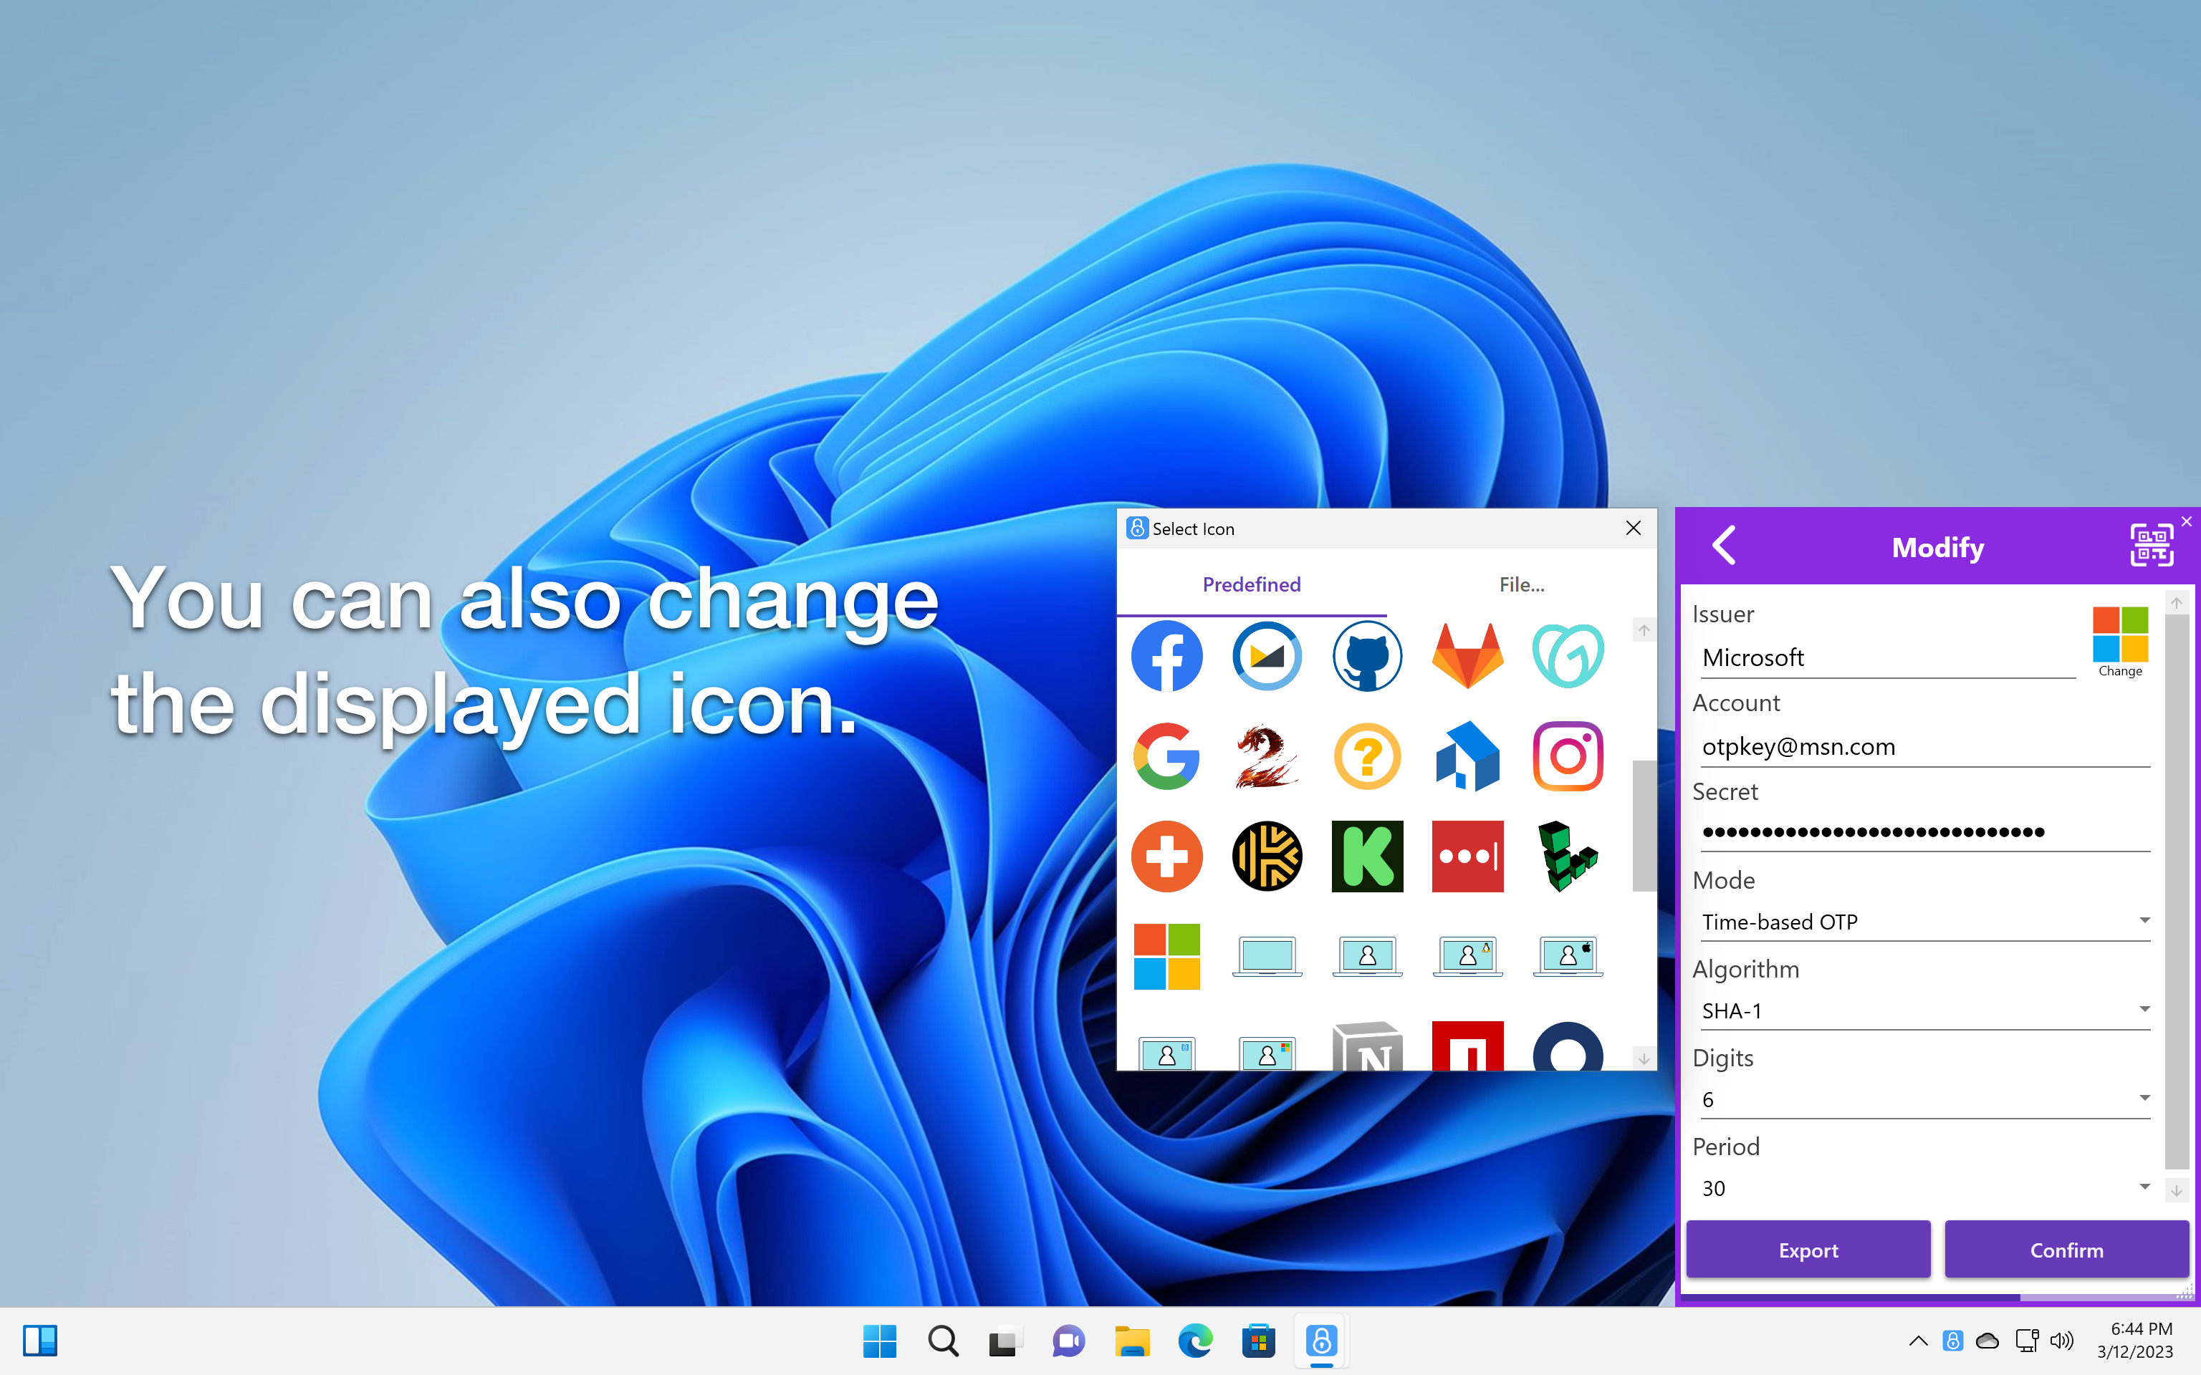This screenshot has height=1375, width=2201.
Task: Select the Linode green cubes icon
Action: [x=1567, y=856]
